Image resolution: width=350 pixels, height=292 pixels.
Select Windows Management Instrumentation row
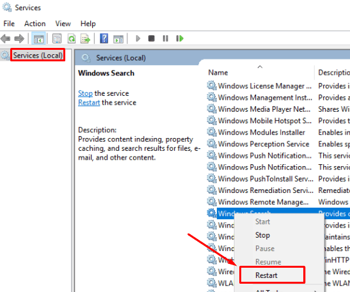(278, 97)
